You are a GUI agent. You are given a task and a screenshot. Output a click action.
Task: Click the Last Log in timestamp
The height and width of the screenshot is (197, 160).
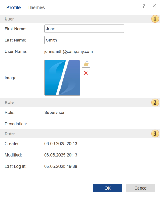tap(61, 166)
